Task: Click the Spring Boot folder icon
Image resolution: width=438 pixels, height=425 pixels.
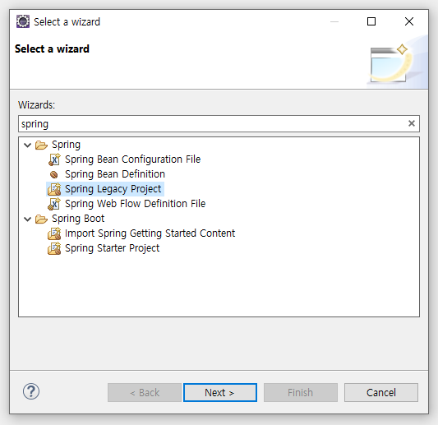Action: 41,219
